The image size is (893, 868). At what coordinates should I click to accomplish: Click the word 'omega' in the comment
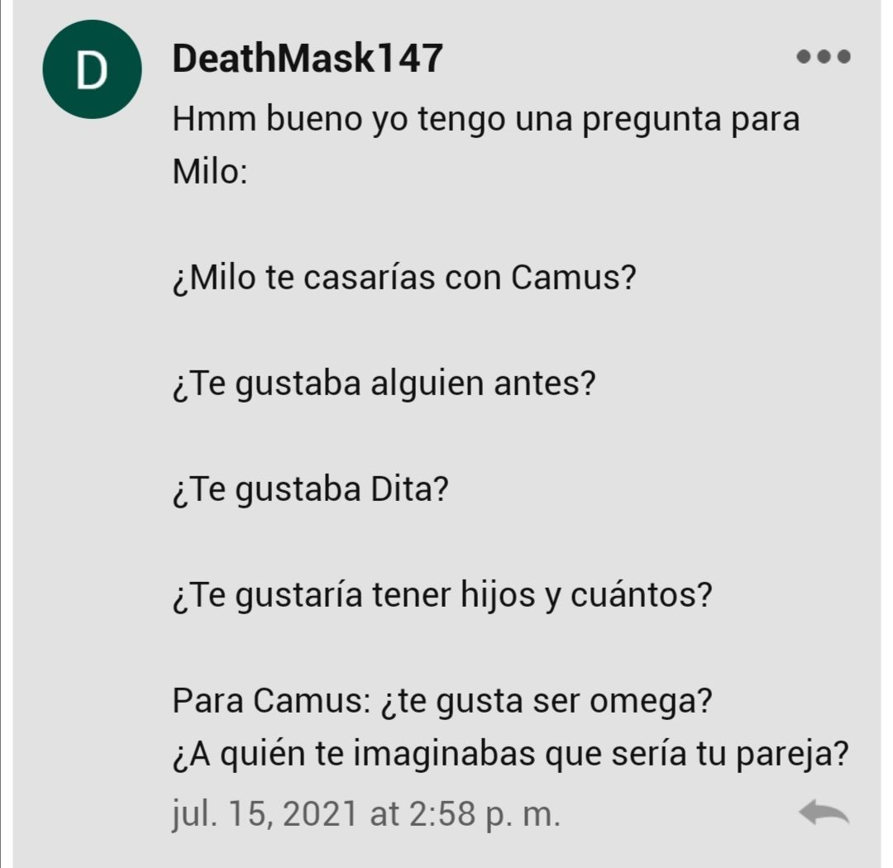point(643,702)
